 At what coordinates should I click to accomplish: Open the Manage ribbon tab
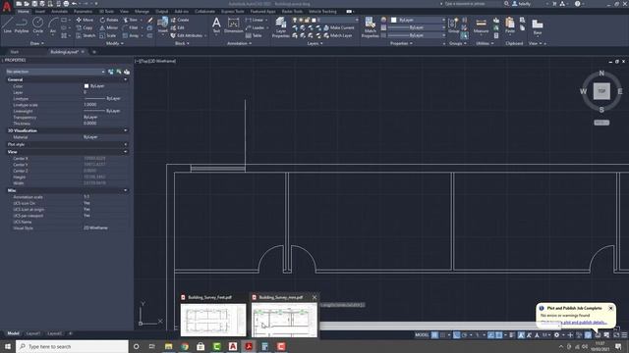(142, 11)
